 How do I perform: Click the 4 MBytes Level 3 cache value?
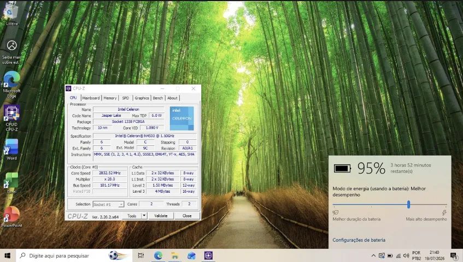pos(163,192)
